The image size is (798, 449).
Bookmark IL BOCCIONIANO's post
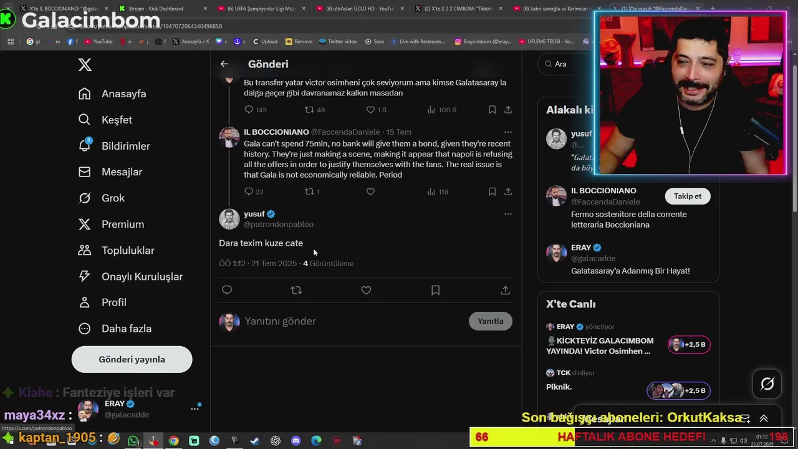click(x=492, y=191)
